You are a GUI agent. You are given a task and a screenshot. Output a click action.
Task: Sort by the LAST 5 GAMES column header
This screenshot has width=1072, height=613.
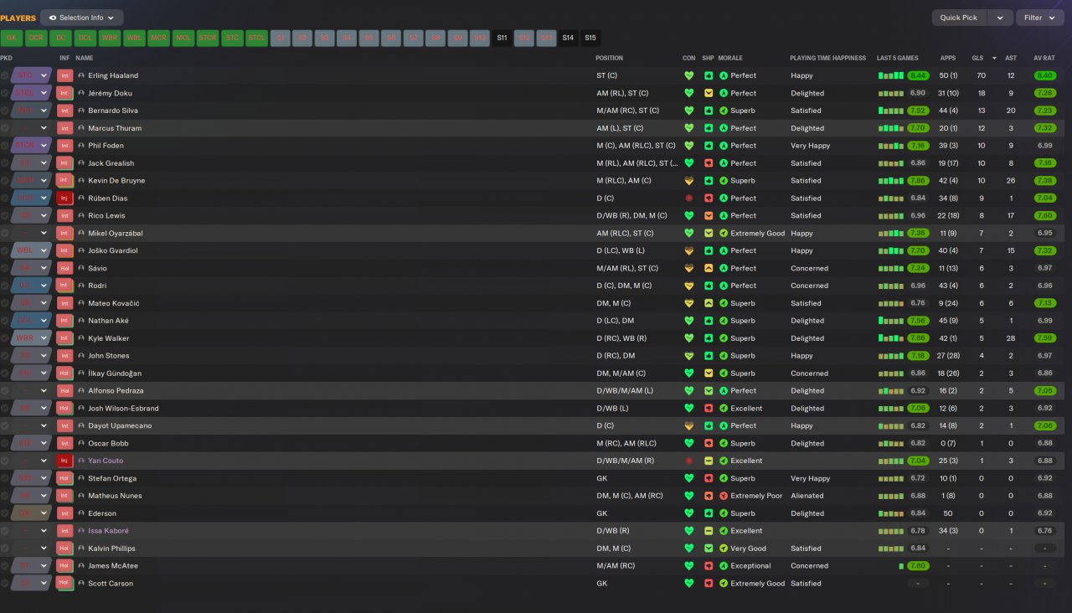(x=898, y=59)
